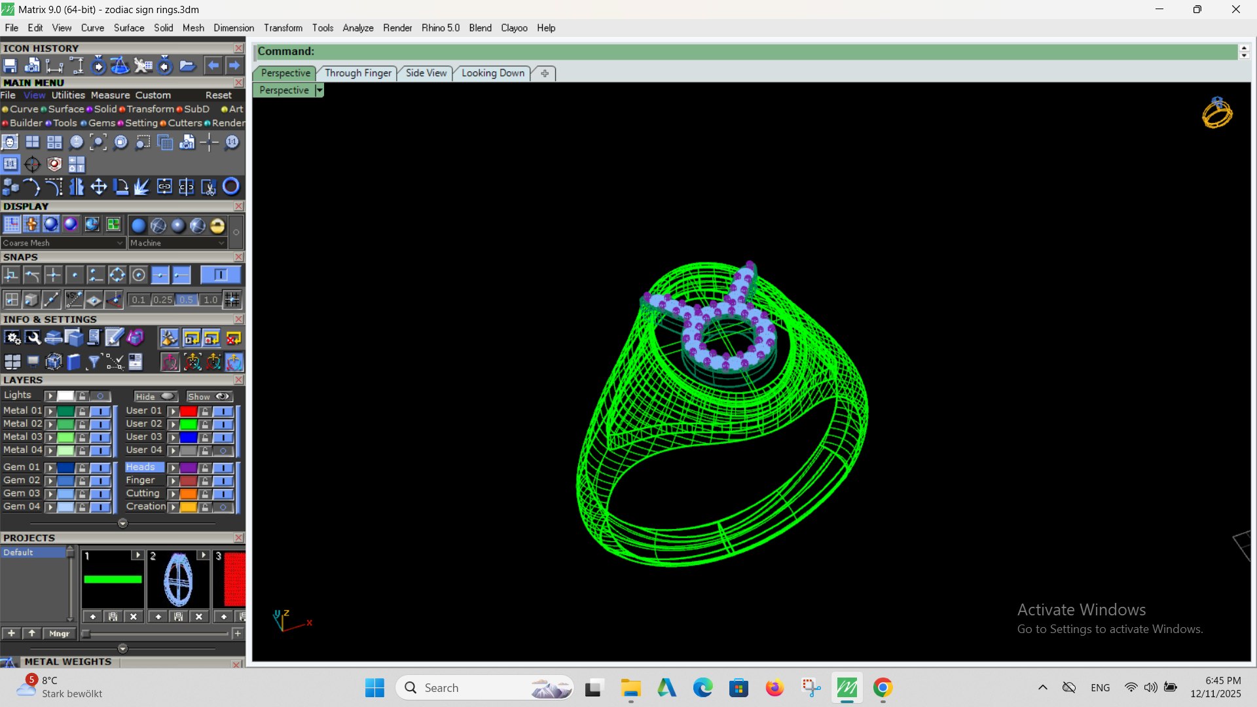
Task: Switch to the Looking Down tab
Action: coord(493,73)
